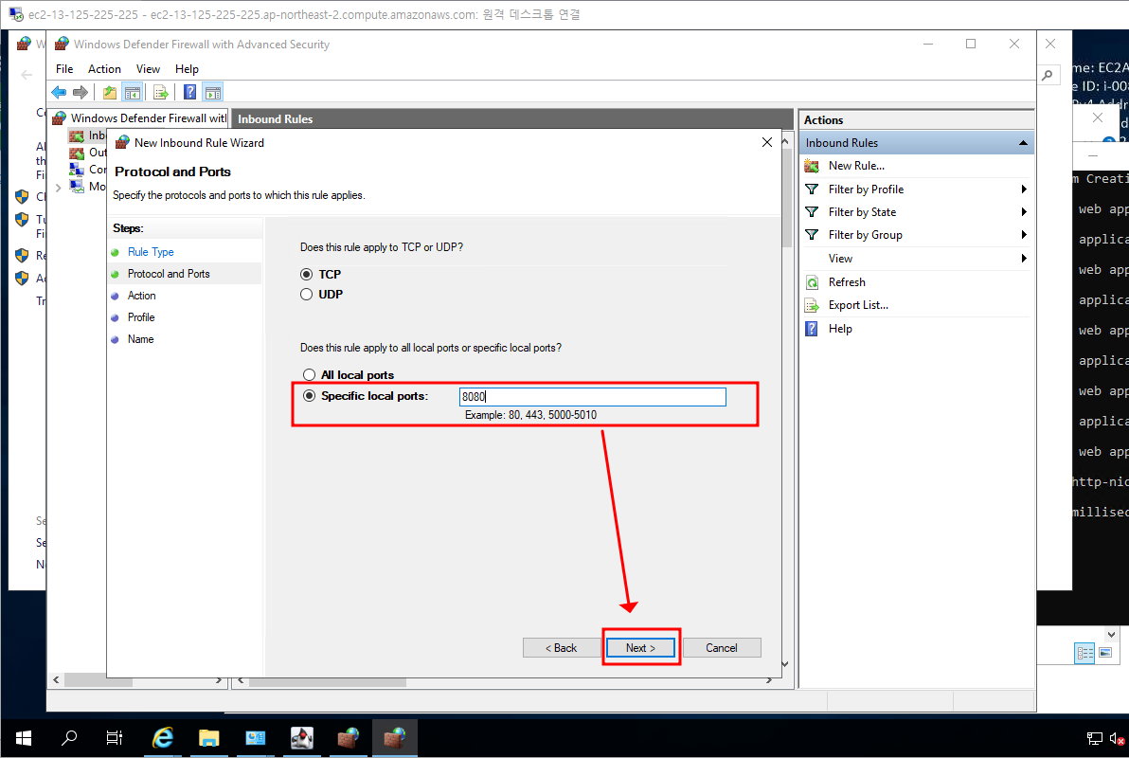Toggle Show/Hide Console Tree toolbar icon
The height and width of the screenshot is (758, 1129).
tap(133, 92)
